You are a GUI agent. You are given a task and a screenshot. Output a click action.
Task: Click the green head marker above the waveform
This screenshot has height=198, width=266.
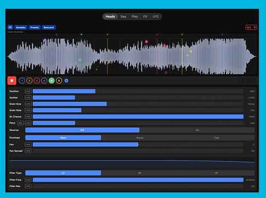pyautogui.click(x=81, y=35)
